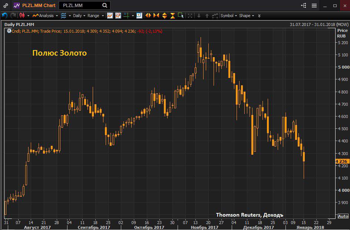This screenshot has height=230, width=350.
Task: Select the candlestick chart type icon
Action: [x=22, y=16]
